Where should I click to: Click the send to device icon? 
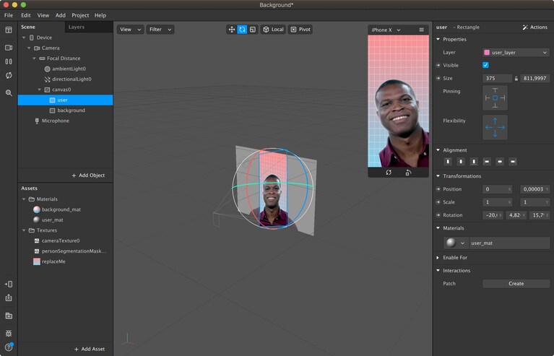click(x=9, y=285)
